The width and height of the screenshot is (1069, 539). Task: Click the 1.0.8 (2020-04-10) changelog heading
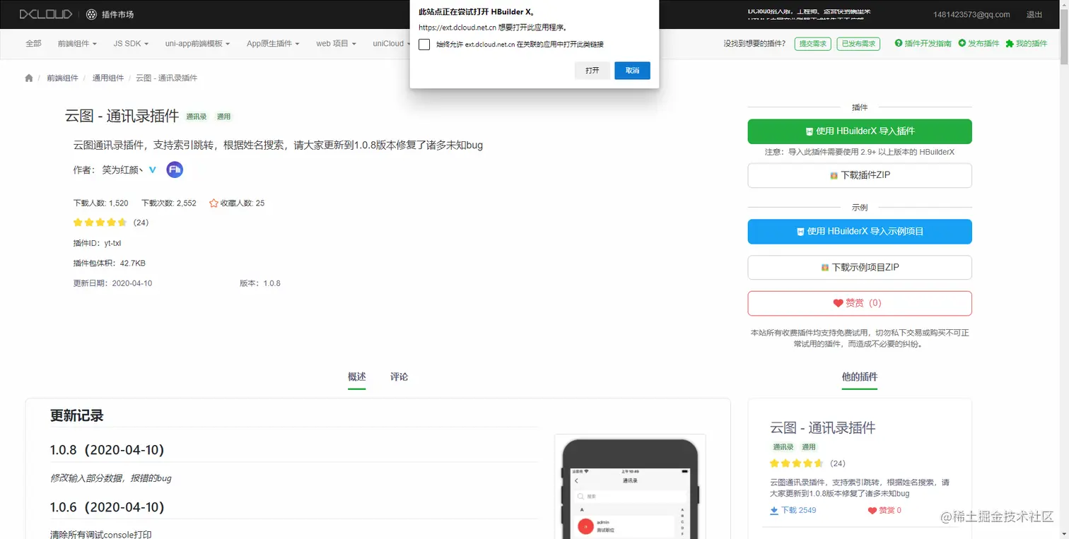pyautogui.click(x=107, y=450)
